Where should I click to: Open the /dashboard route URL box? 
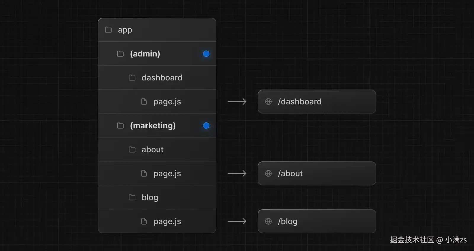pyautogui.click(x=317, y=102)
